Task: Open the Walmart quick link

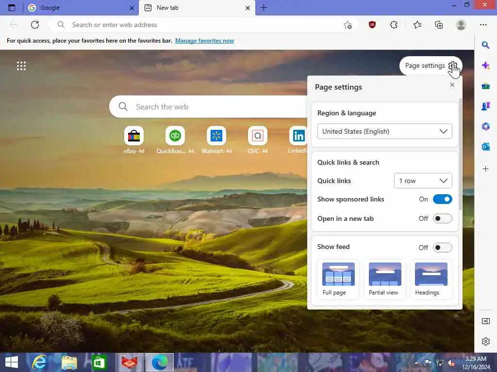Action: [x=216, y=140]
